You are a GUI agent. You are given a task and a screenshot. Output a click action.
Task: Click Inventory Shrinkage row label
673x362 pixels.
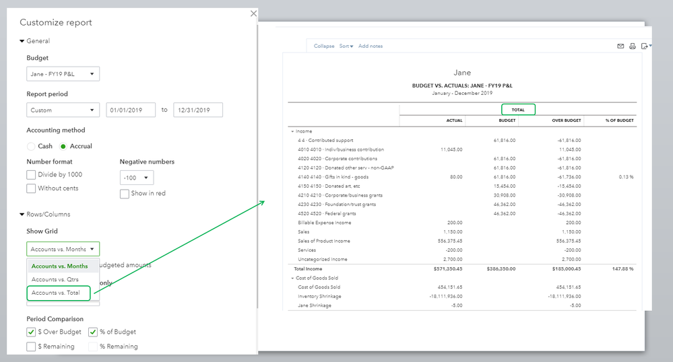(319, 296)
